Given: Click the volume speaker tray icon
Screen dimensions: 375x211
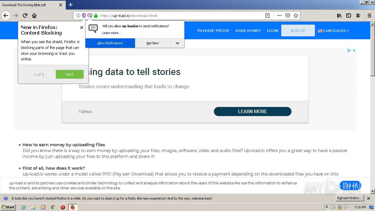Looking at the screenshot, I should pyautogui.click(x=333, y=207).
